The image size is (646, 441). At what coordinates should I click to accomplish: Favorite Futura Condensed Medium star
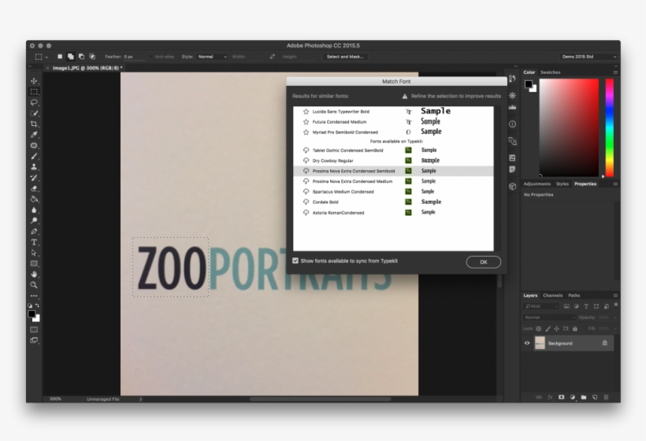[306, 122]
